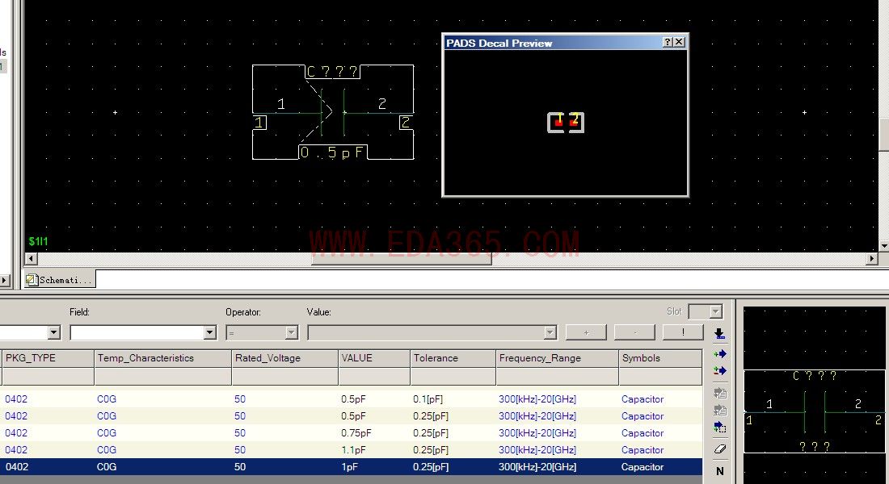This screenshot has height=484, width=889.
Task: Click the filter cell under Tolerance header
Action: click(453, 377)
